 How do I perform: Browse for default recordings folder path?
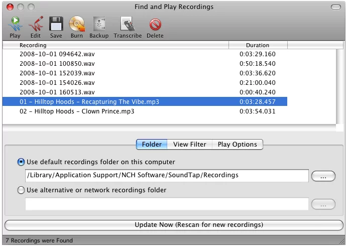point(323,176)
